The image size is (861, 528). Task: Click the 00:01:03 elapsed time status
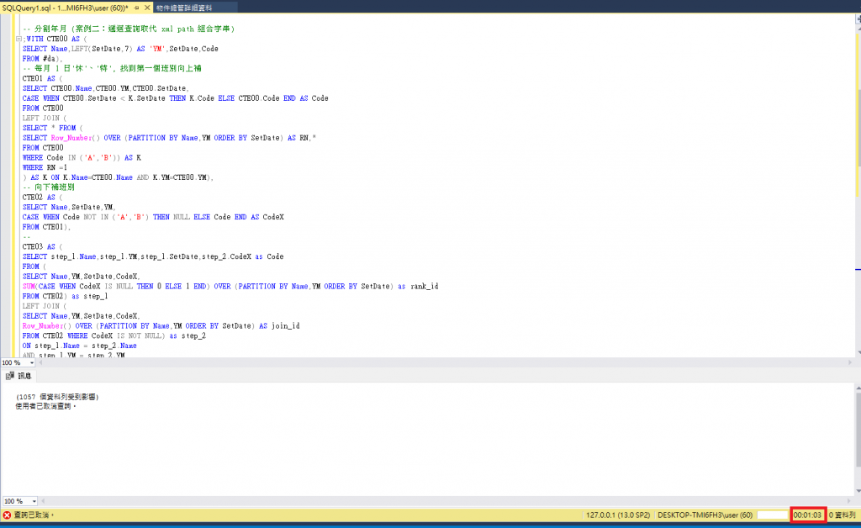[x=808, y=515]
